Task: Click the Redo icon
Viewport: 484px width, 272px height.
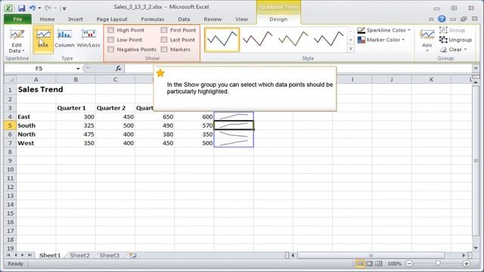Action: point(48,8)
